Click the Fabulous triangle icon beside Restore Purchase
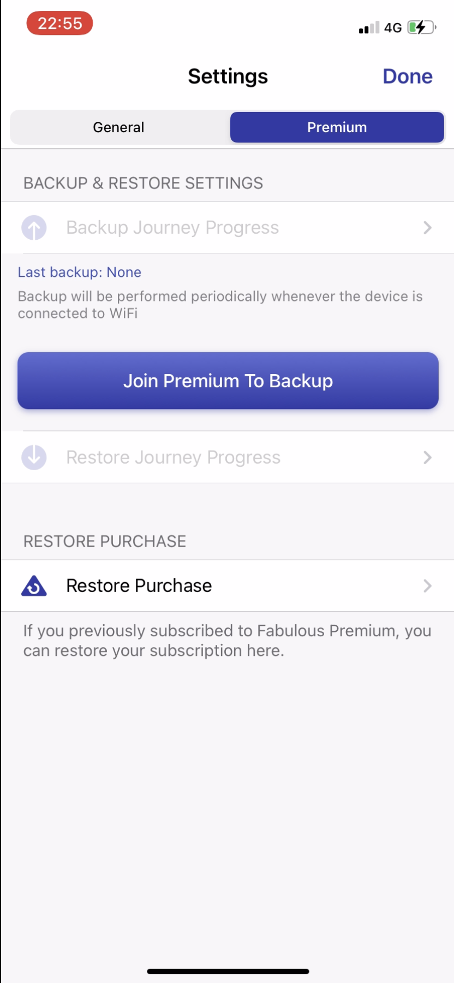The image size is (454, 983). [x=34, y=585]
